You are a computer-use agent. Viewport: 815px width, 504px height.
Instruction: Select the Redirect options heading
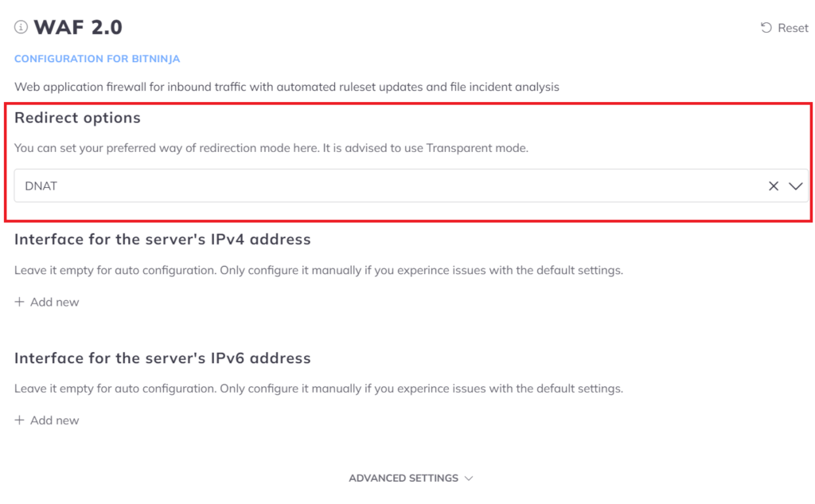(x=77, y=118)
